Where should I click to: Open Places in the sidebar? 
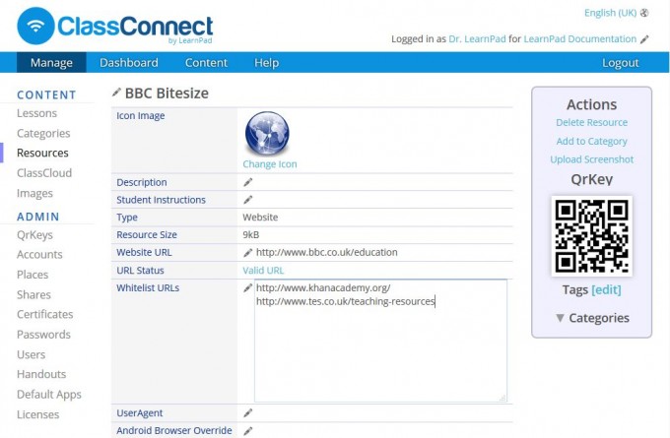click(33, 275)
